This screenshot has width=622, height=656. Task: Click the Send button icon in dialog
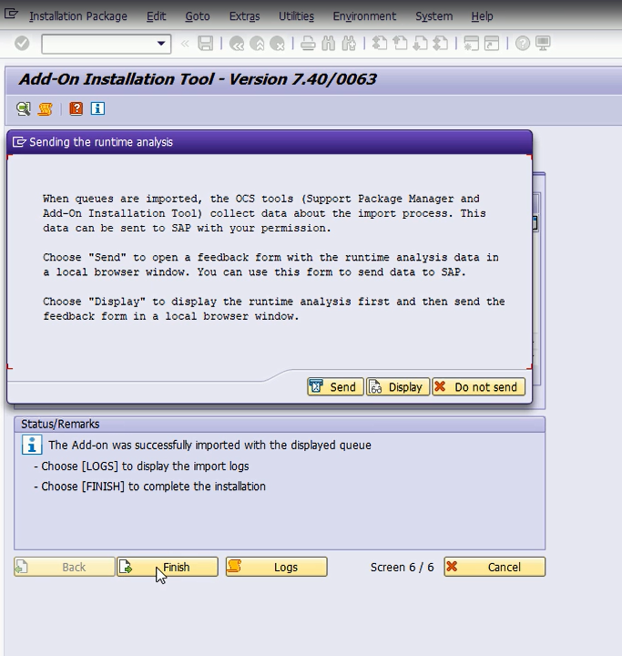317,387
